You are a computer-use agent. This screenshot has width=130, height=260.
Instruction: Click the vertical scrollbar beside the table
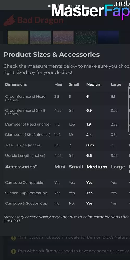pyautogui.click(x=129, y=109)
